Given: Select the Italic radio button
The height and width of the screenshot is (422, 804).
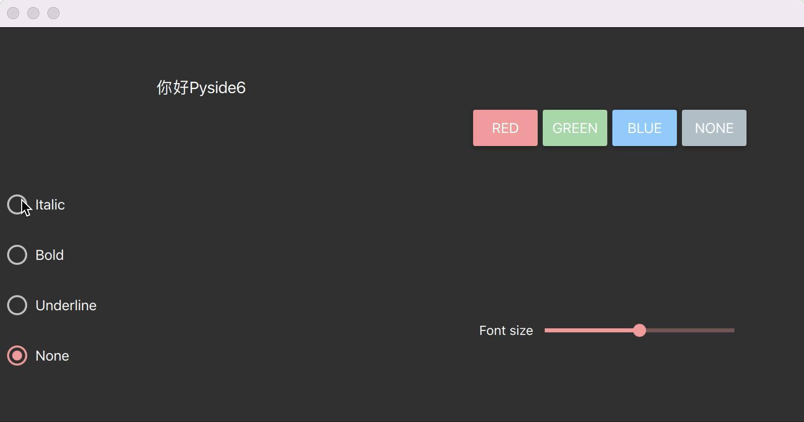Looking at the screenshot, I should point(17,204).
